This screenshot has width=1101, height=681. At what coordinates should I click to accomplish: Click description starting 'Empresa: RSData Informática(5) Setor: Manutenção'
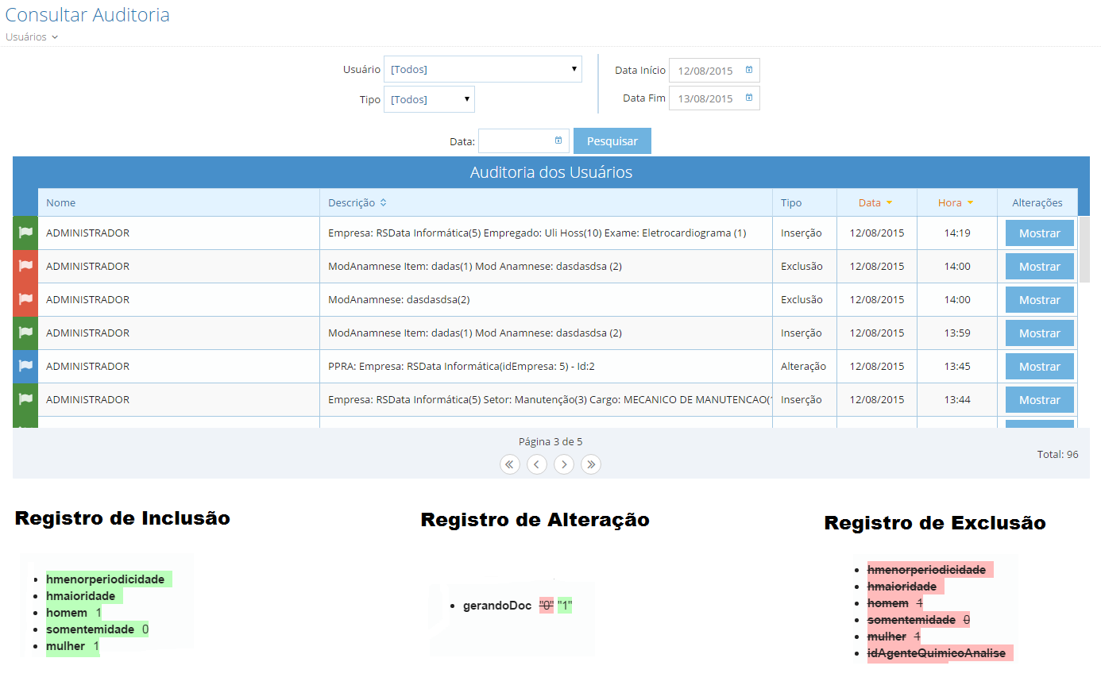[550, 399]
